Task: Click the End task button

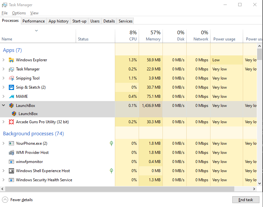Action: coord(246,200)
